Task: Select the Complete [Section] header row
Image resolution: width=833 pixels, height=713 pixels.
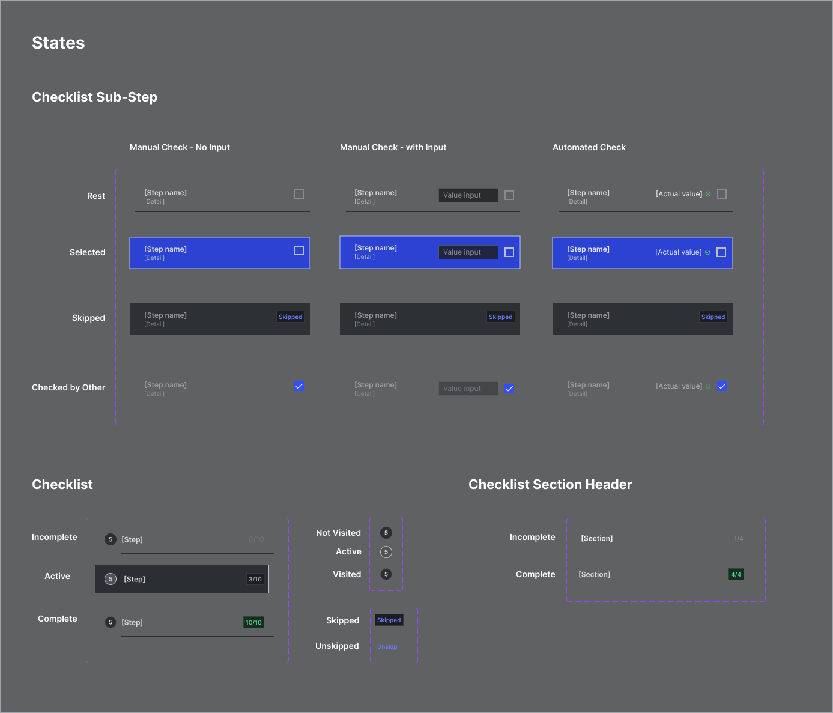Action: [662, 574]
